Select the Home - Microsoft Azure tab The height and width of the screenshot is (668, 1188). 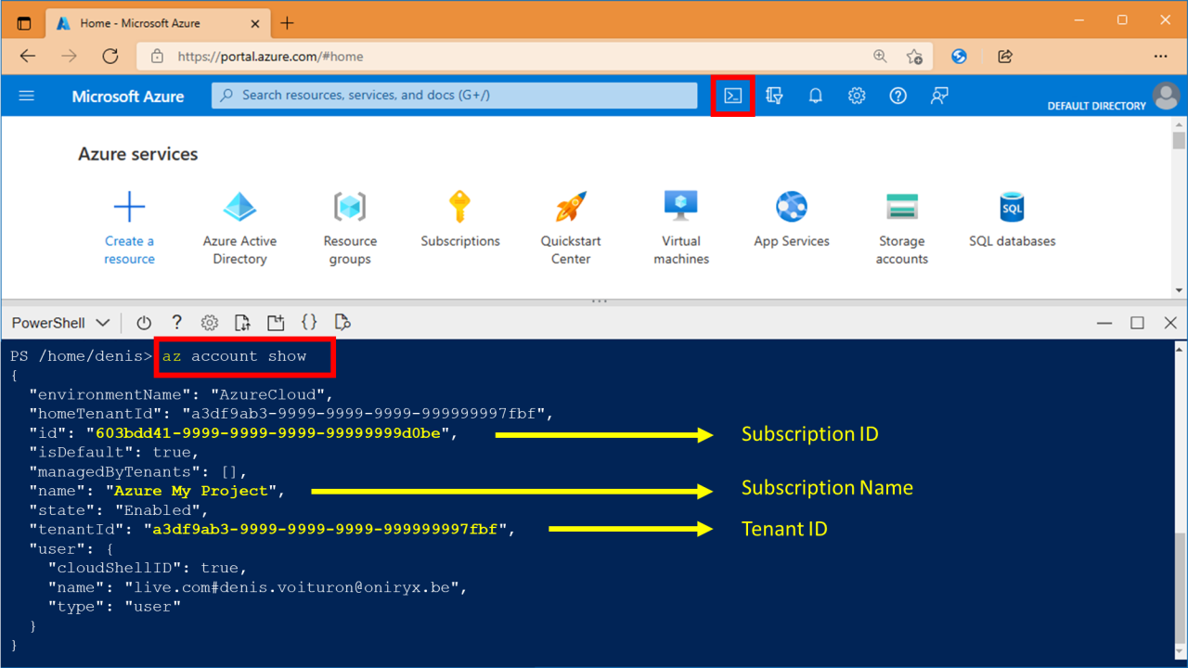click(156, 23)
